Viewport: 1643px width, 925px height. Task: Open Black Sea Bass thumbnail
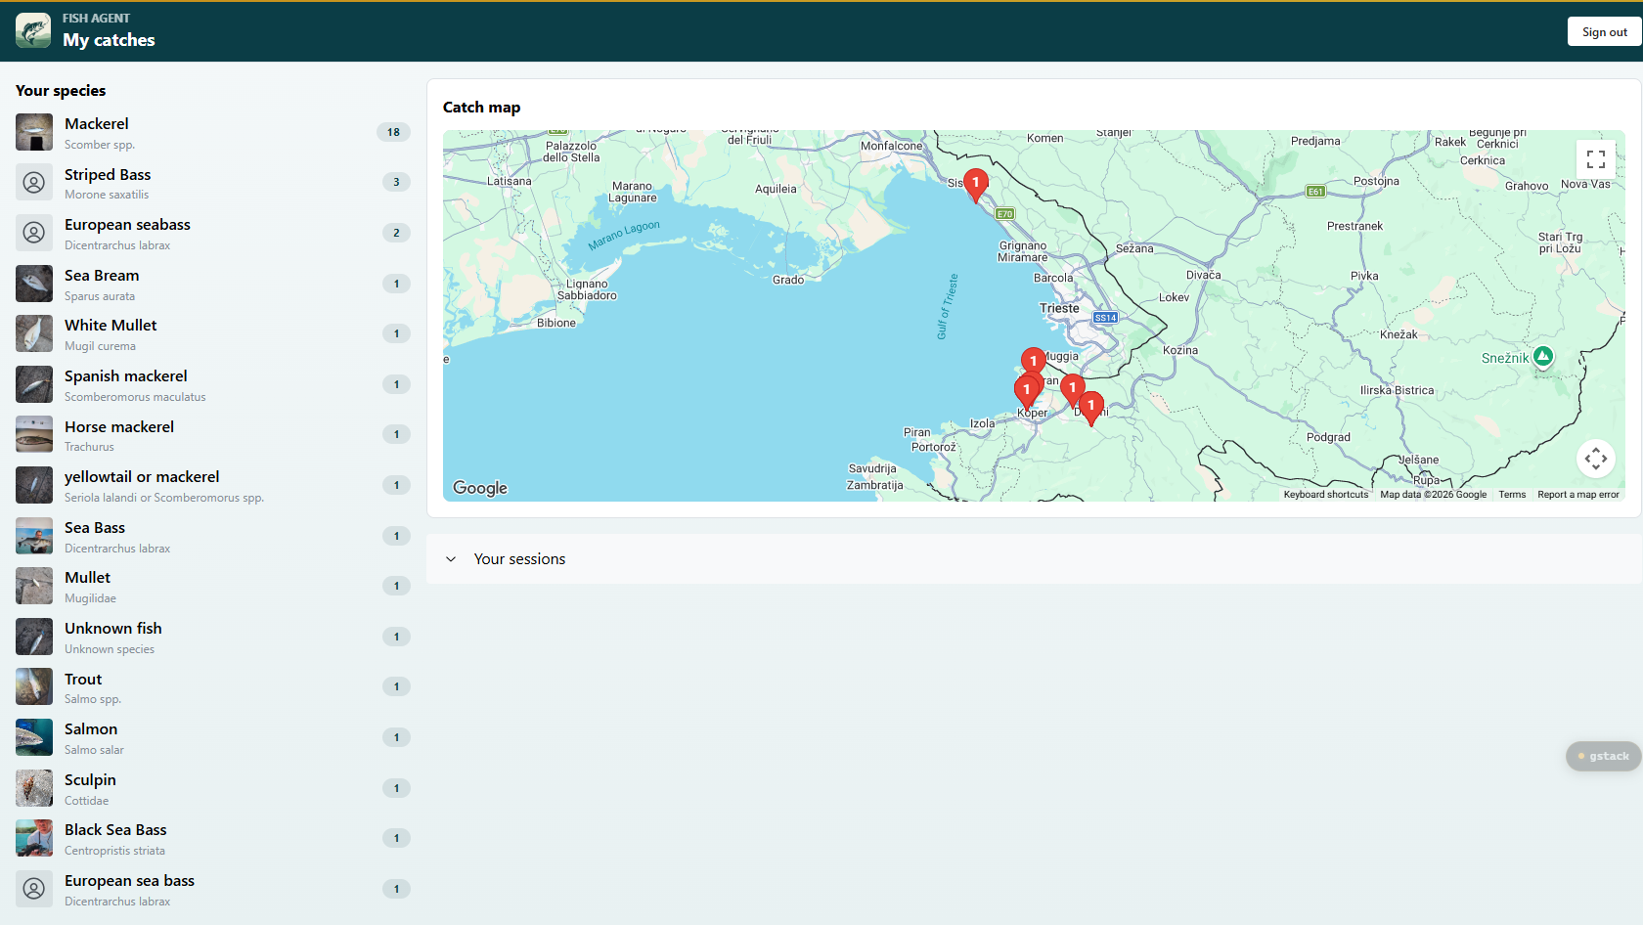(34, 838)
